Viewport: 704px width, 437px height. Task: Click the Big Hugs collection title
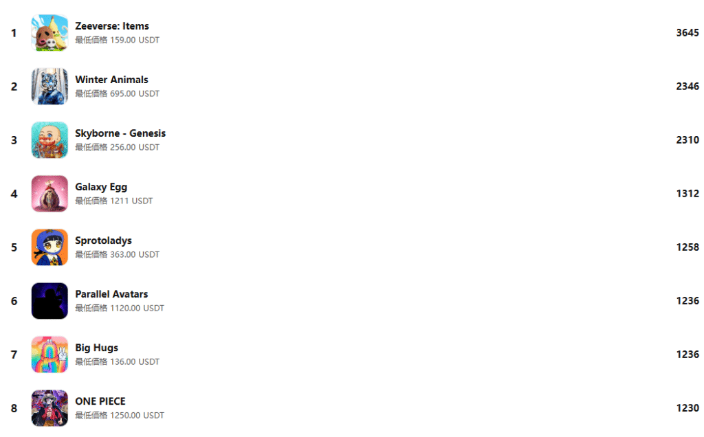(96, 348)
